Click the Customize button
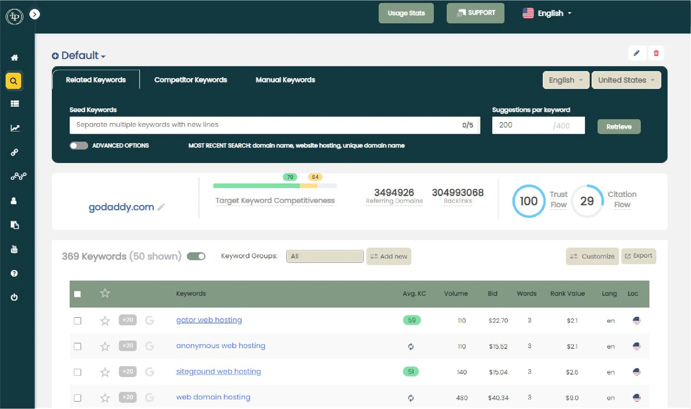Viewport: 691px width, 409px height. pyautogui.click(x=592, y=256)
